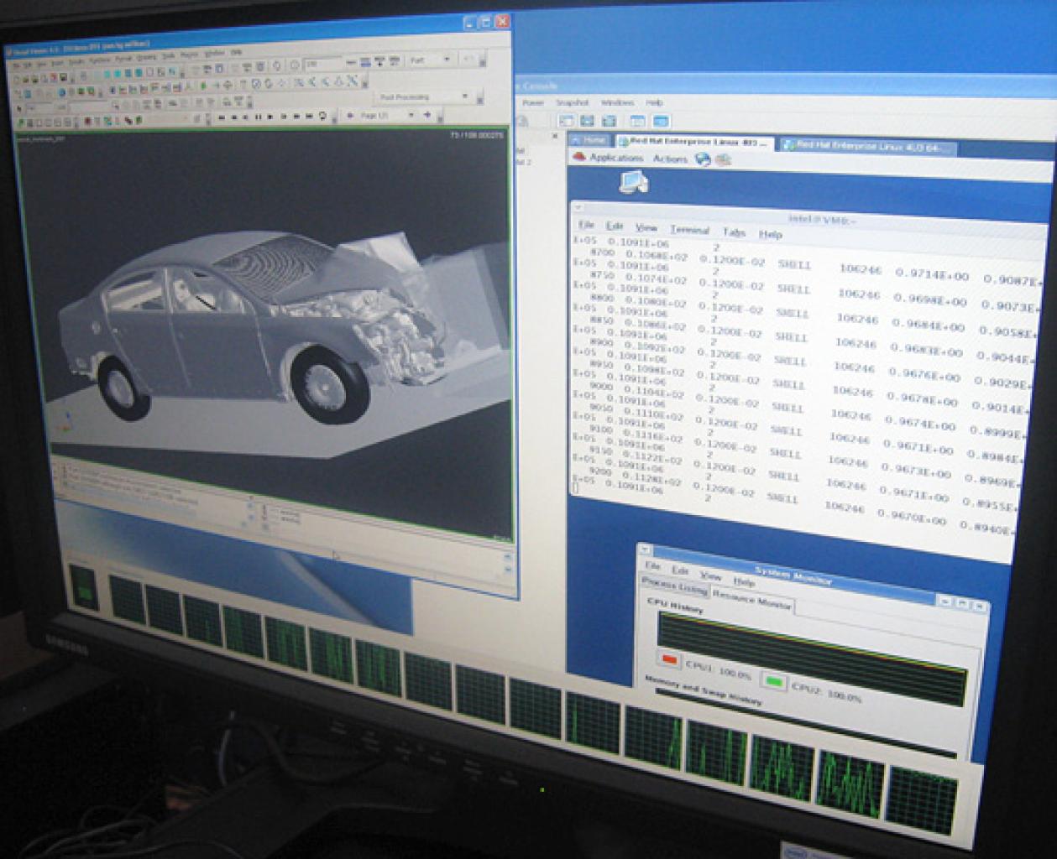Click the first CPU graph in the host task manager strip
This screenshot has width=1057, height=859.
(x=128, y=599)
